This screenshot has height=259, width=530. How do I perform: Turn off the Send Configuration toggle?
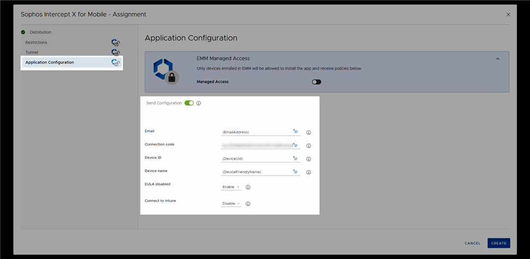pyautogui.click(x=189, y=103)
